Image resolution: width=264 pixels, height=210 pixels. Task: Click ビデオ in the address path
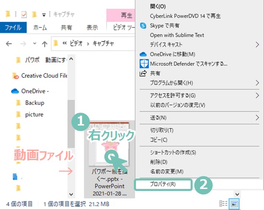(x=76, y=43)
